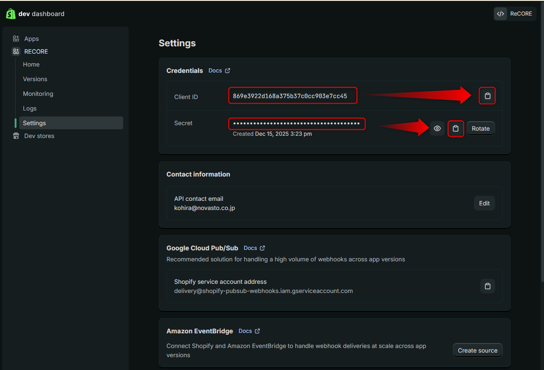Go to Versions in the sidebar
544x370 pixels.
click(x=35, y=79)
